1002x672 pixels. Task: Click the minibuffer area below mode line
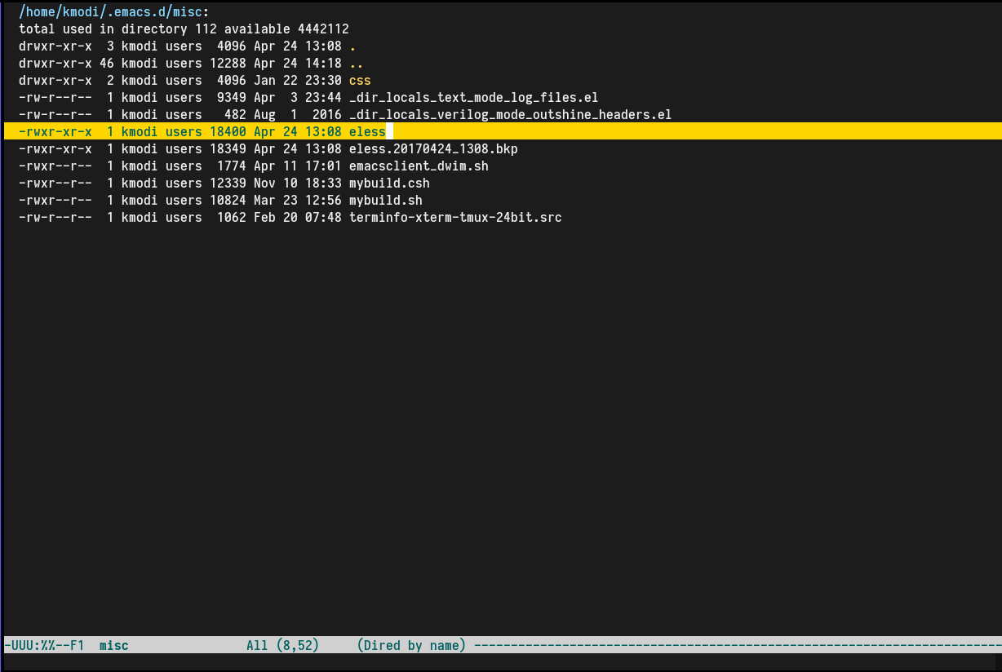(501, 661)
